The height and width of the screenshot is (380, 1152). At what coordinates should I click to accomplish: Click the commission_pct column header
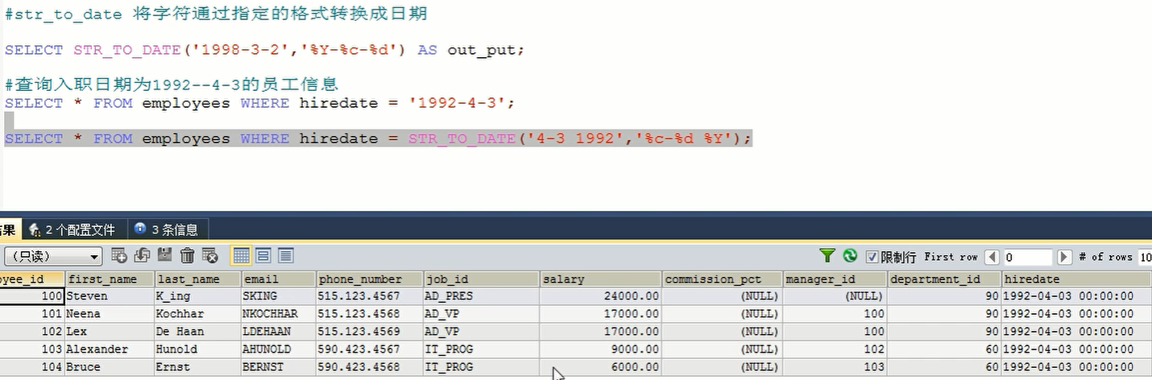tap(723, 279)
